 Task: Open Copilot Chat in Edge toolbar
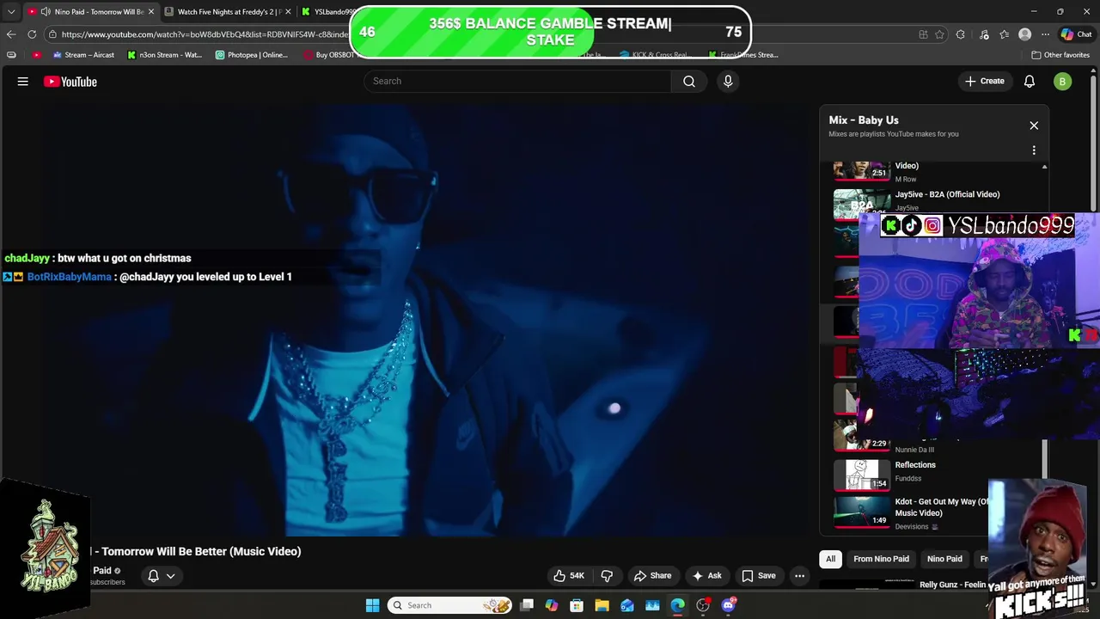[1077, 34]
